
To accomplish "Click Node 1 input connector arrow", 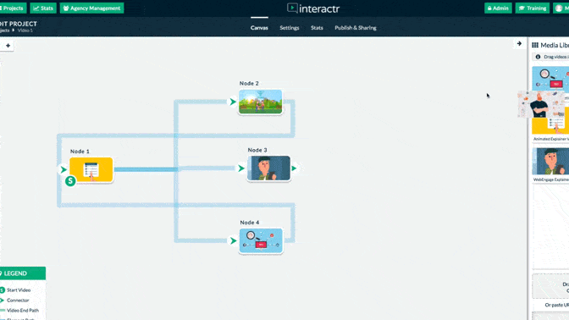I will coord(64,169).
